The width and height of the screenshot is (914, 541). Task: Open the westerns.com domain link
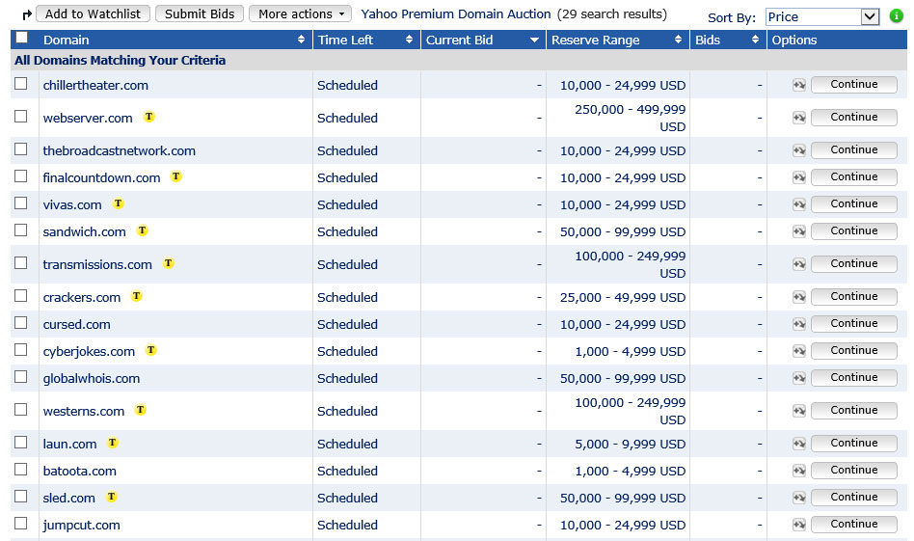tap(84, 411)
